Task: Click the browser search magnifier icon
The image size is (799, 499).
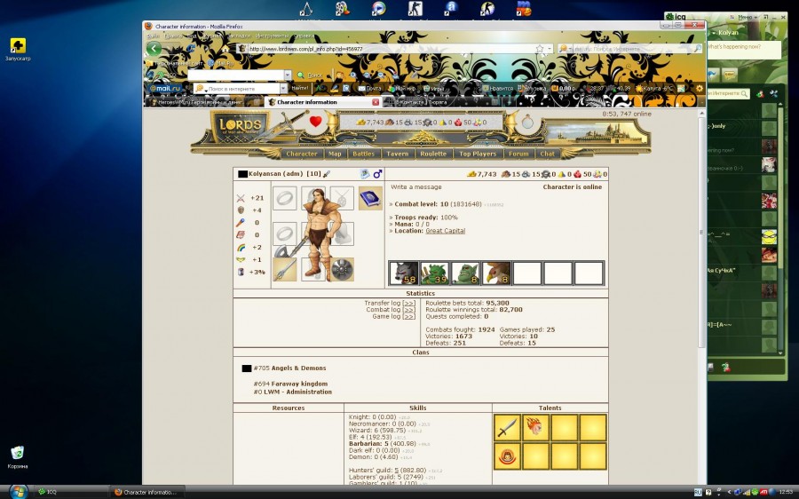Action: coord(698,49)
